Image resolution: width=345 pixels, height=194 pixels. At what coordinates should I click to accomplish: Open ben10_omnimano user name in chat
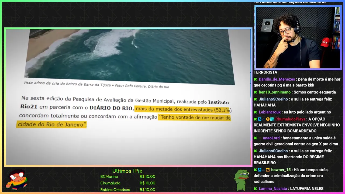(274, 92)
